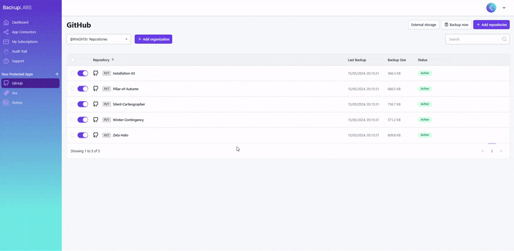Viewport: 514px width, 251px height.
Task: Tick the select-all checkbox in header
Action: coord(73,60)
